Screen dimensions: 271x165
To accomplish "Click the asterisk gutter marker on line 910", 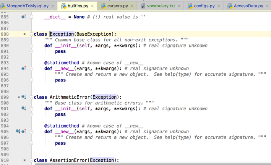I will 24,160.
